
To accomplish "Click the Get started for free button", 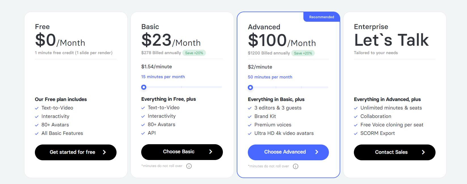I will (75, 152).
